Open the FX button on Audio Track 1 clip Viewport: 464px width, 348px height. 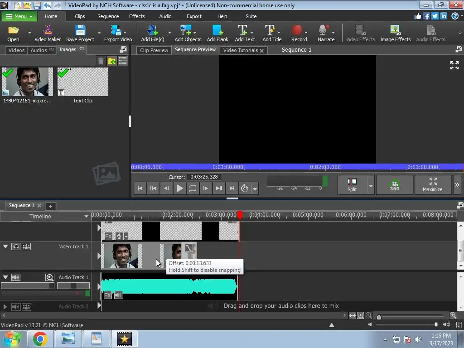click(108, 295)
